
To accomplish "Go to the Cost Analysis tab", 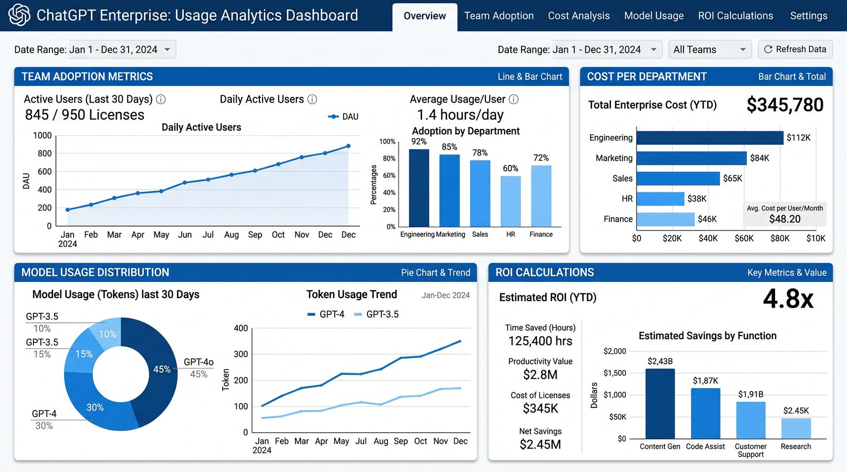I will click(x=579, y=16).
